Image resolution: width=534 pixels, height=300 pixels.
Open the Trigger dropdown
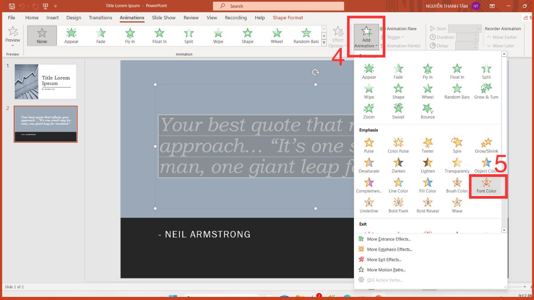pyautogui.click(x=394, y=37)
